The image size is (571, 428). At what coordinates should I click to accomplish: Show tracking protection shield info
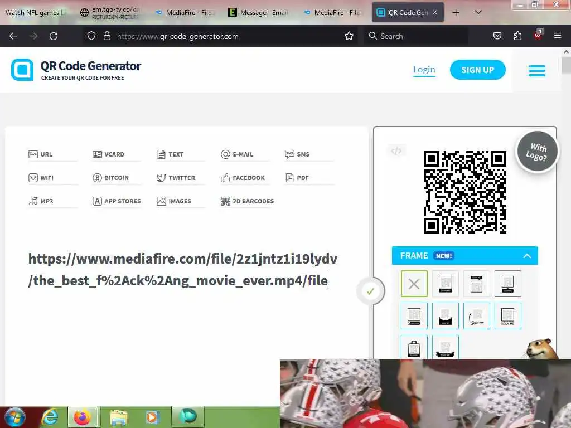click(91, 36)
